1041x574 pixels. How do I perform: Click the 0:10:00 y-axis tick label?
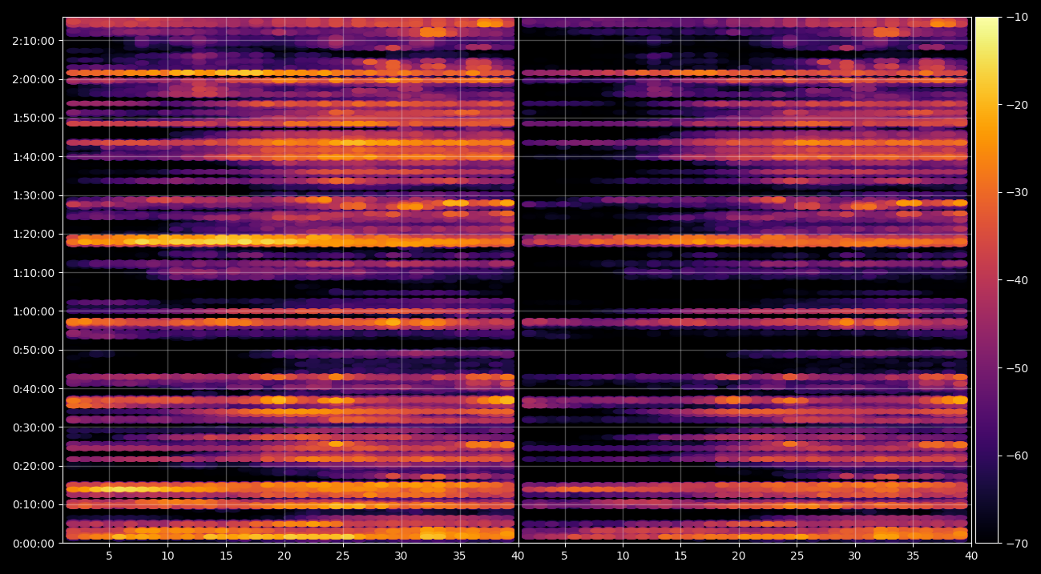point(33,504)
